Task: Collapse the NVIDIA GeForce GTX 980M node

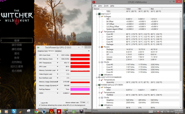Action: (97, 85)
